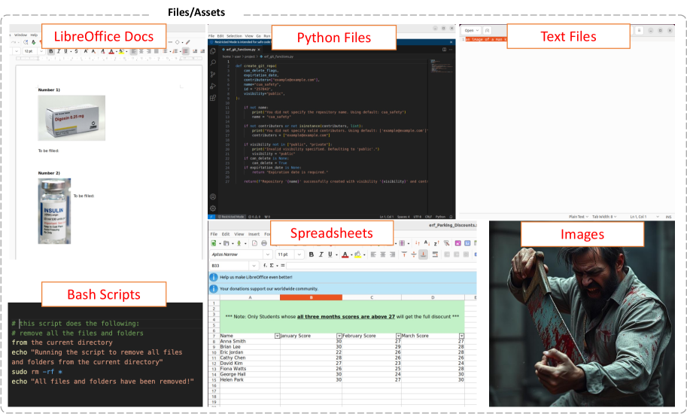The height and width of the screenshot is (414, 687).
Task: Click the Italic icon in the spreadsheet toolbar
Action: [321, 254]
